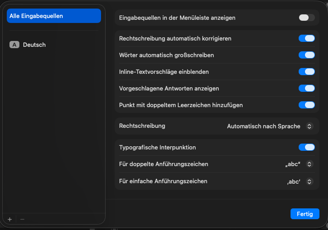Click the minus icon to remove input source
Screen dimensions: 328x230
[x=22, y=219]
